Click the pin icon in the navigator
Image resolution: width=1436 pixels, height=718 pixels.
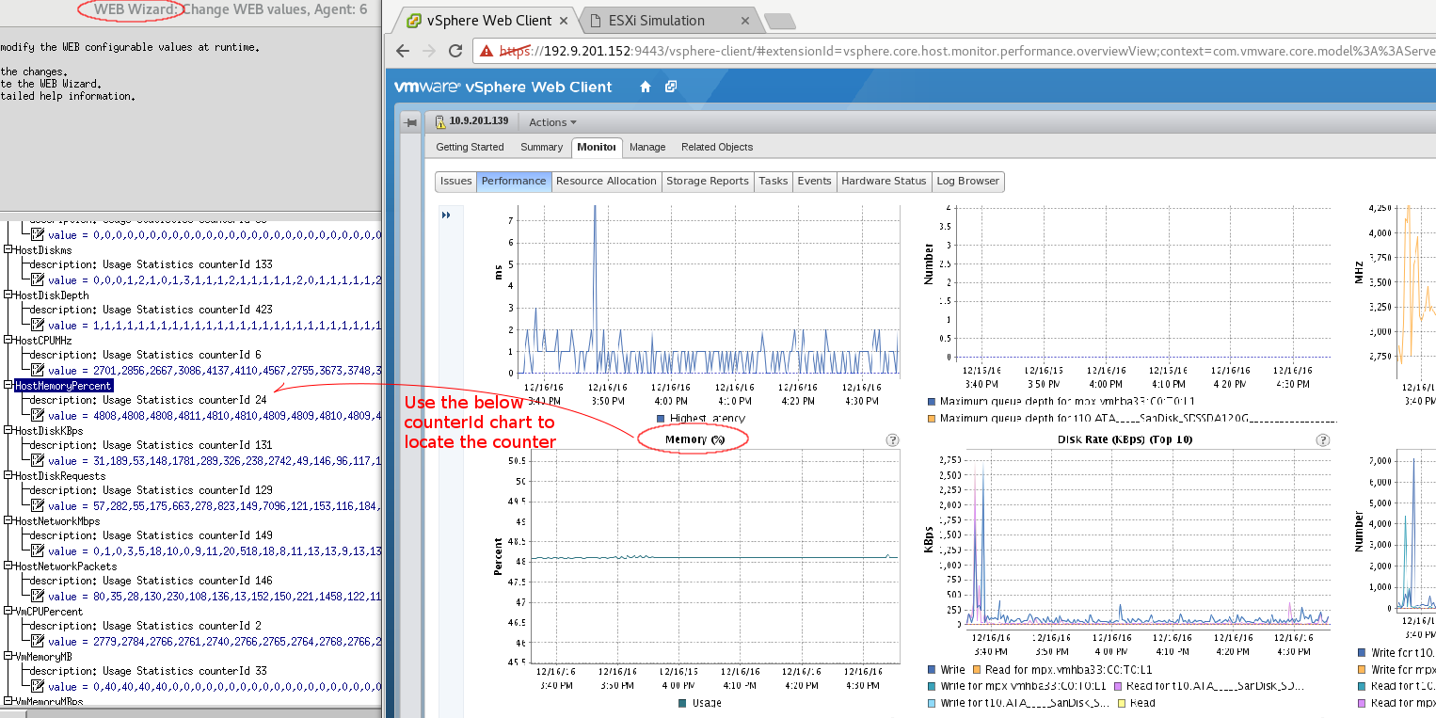[x=410, y=122]
